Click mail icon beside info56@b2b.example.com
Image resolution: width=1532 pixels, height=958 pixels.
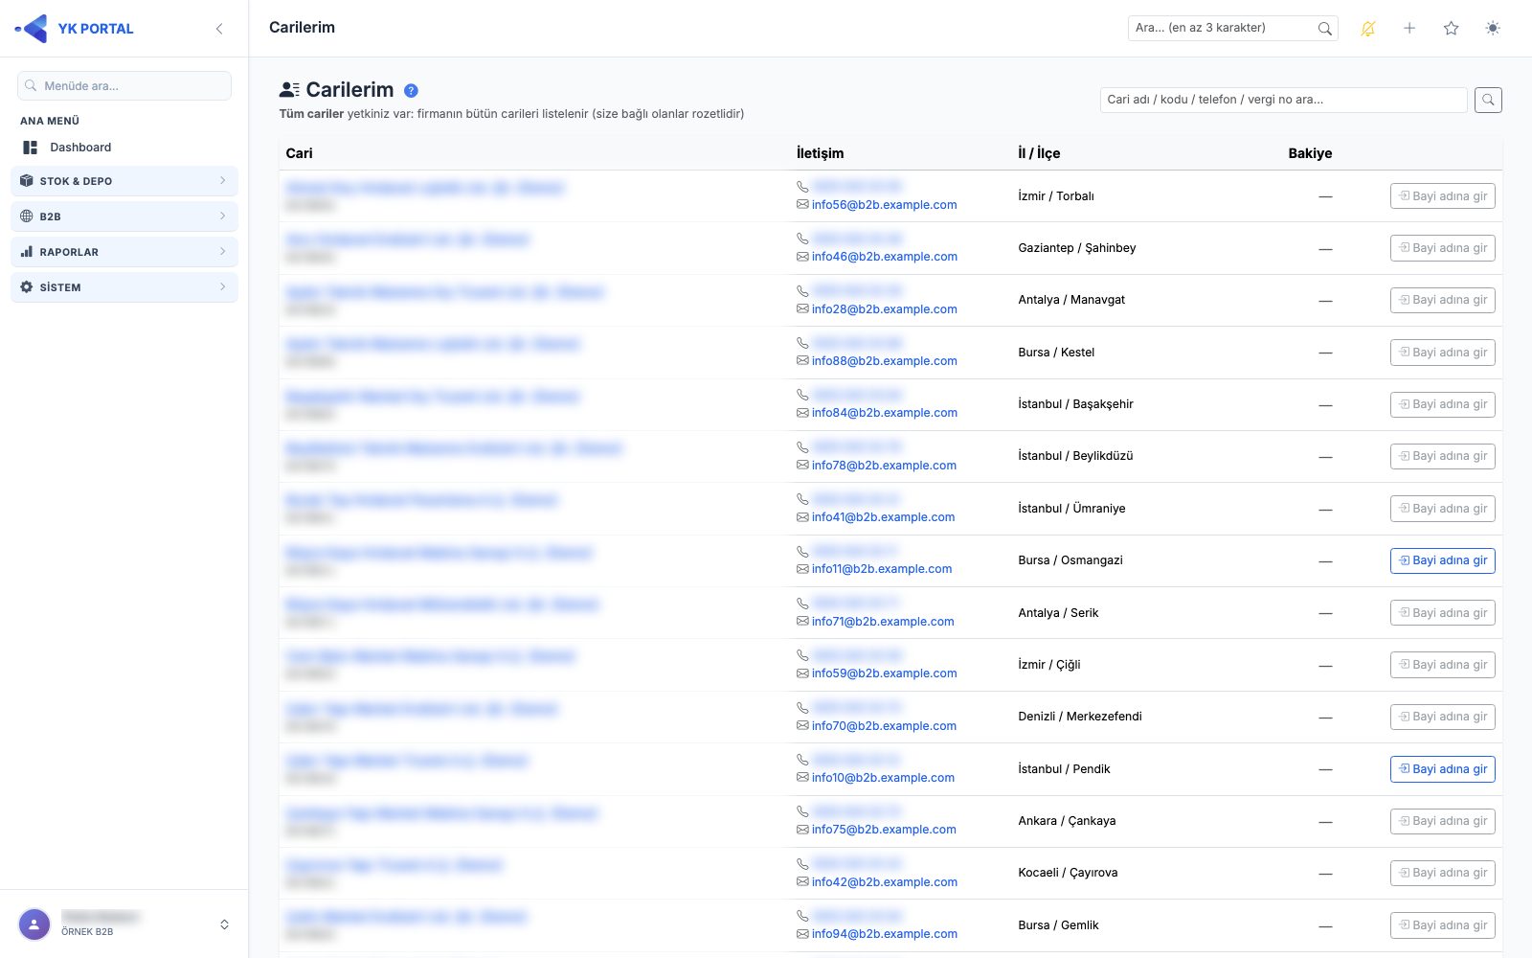(802, 205)
